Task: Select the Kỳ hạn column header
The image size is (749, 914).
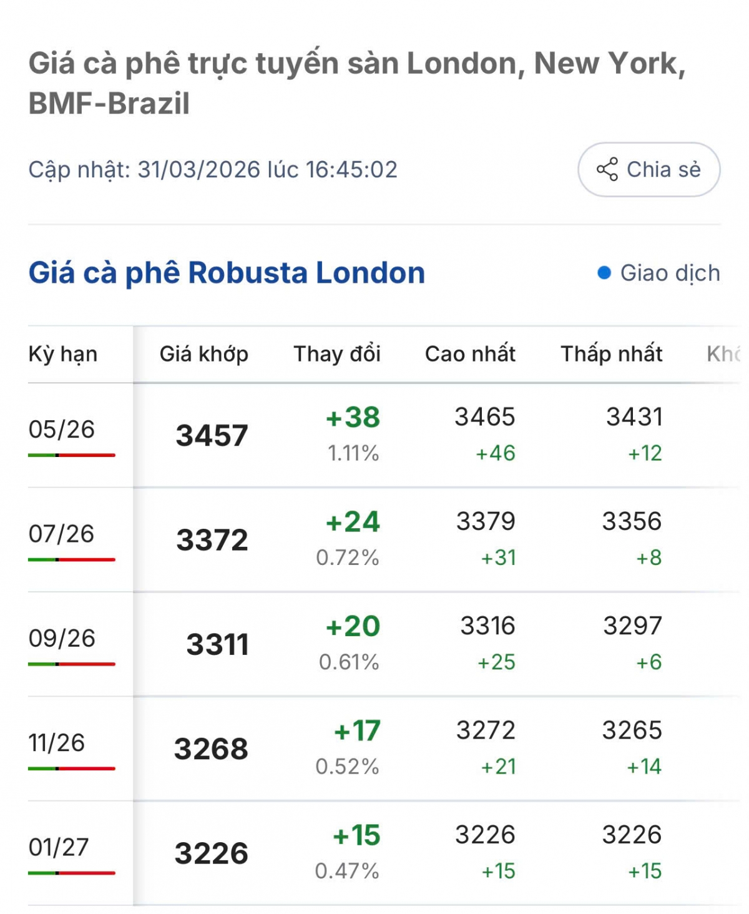Action: click(x=62, y=354)
